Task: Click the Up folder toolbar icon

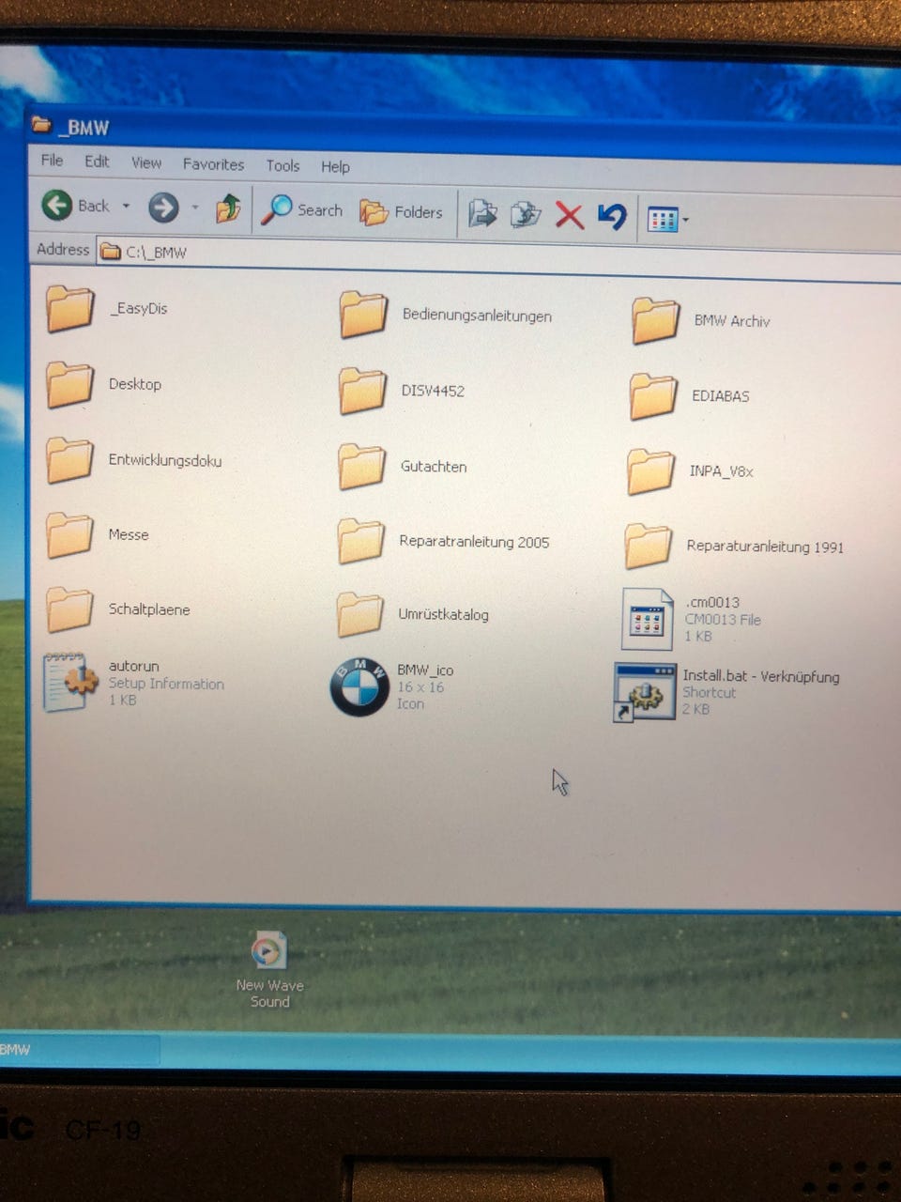Action: click(x=228, y=208)
